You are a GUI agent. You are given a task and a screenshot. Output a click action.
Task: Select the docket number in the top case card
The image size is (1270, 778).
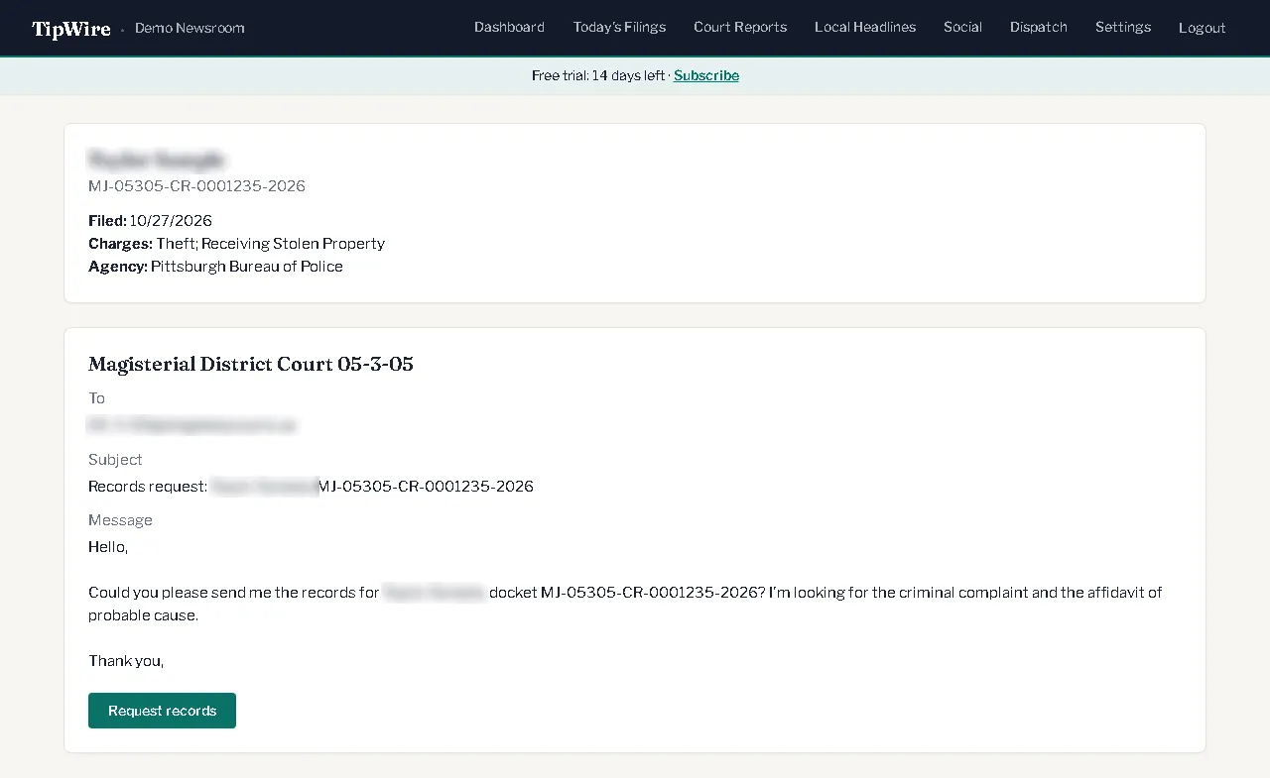tap(196, 186)
